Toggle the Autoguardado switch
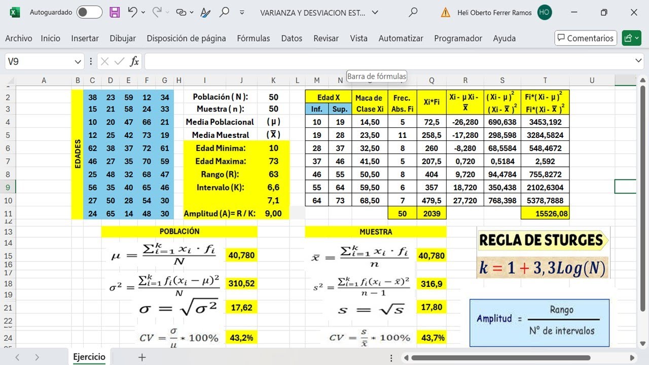 pyautogui.click(x=89, y=12)
